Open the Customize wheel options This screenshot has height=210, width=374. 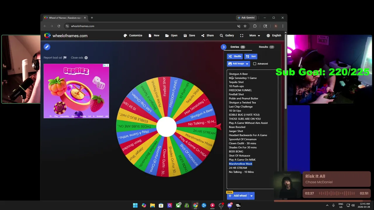pyautogui.click(x=133, y=36)
